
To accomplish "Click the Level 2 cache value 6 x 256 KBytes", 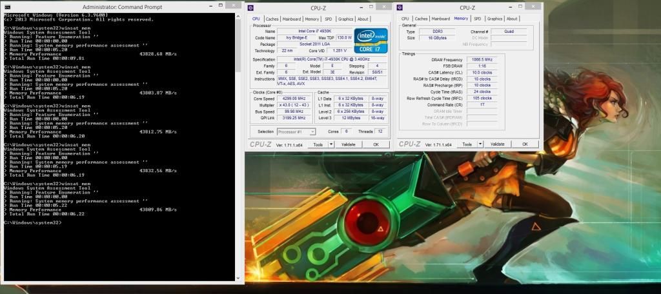I will coord(351,112).
